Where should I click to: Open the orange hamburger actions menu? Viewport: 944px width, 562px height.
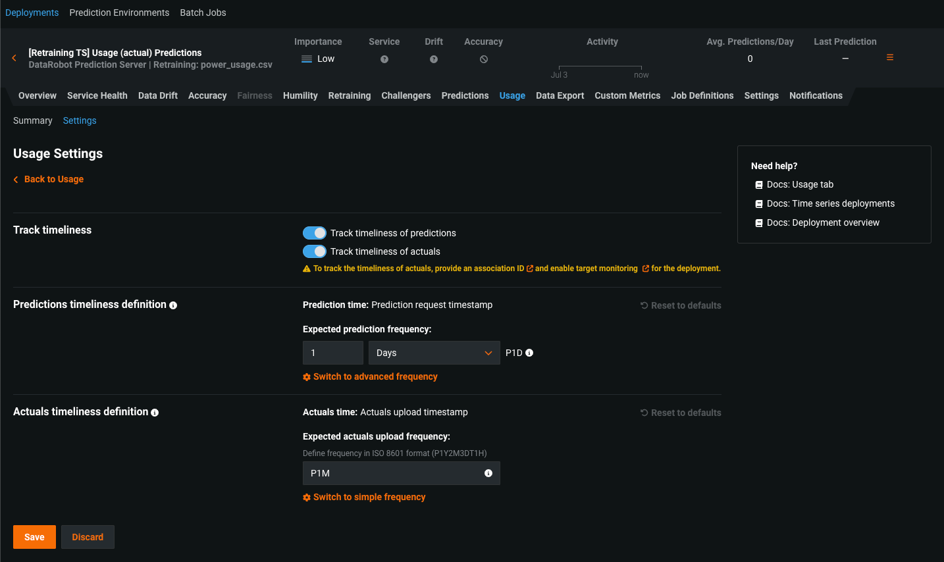[889, 58]
